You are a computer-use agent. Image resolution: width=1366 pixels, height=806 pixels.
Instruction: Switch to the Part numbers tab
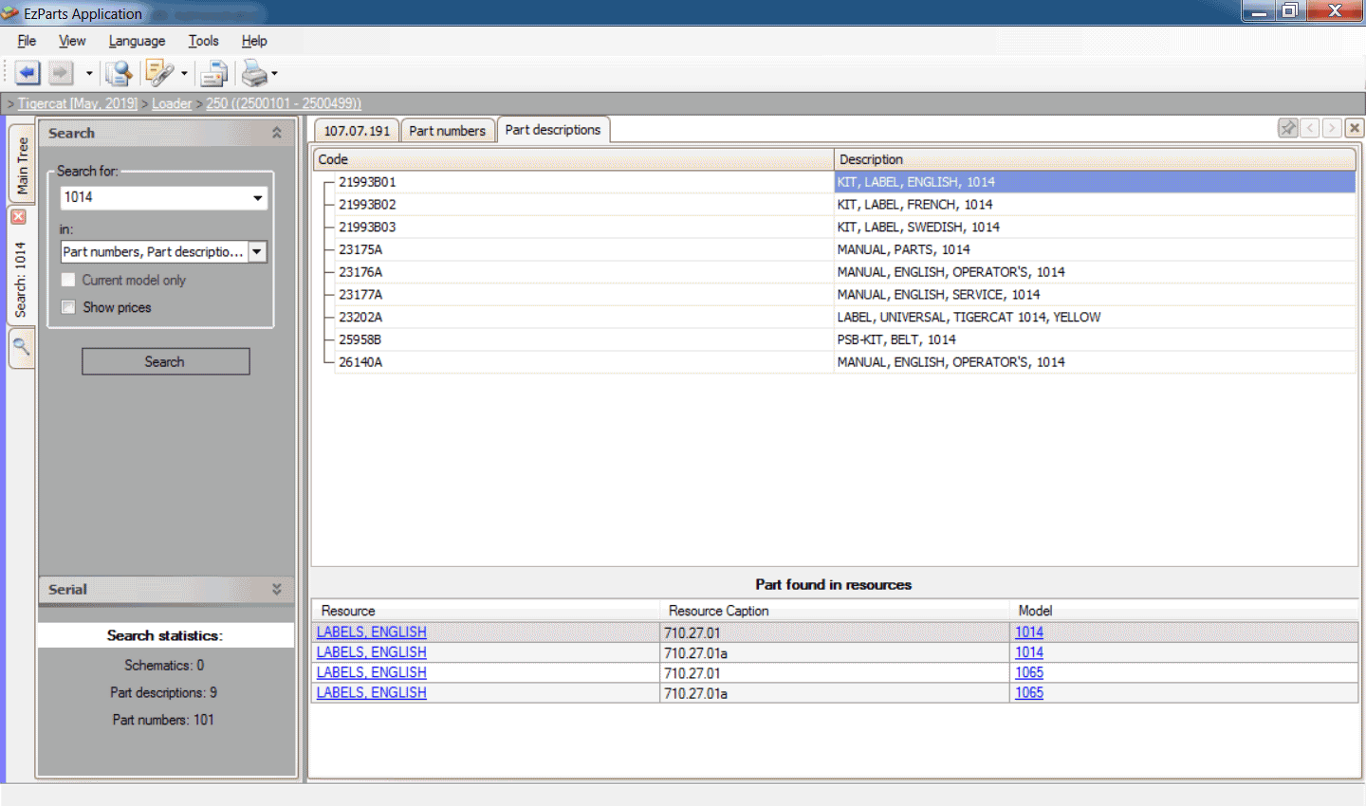click(448, 131)
